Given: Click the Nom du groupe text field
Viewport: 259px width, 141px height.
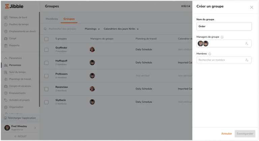Looking at the screenshot, I should click(224, 26).
